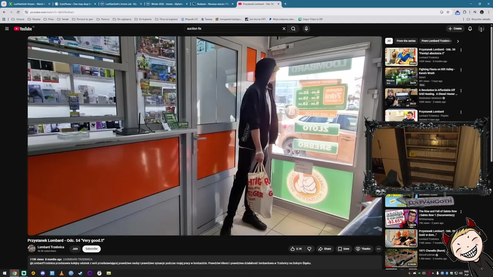Open the bookmarks apps grid icon

point(4,19)
